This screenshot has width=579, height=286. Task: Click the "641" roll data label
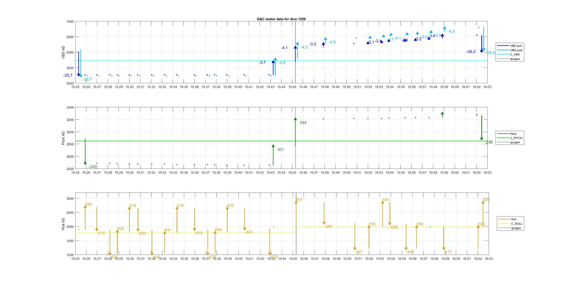pyautogui.click(x=168, y=230)
